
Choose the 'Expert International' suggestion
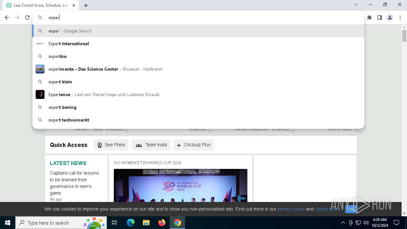pos(198,44)
